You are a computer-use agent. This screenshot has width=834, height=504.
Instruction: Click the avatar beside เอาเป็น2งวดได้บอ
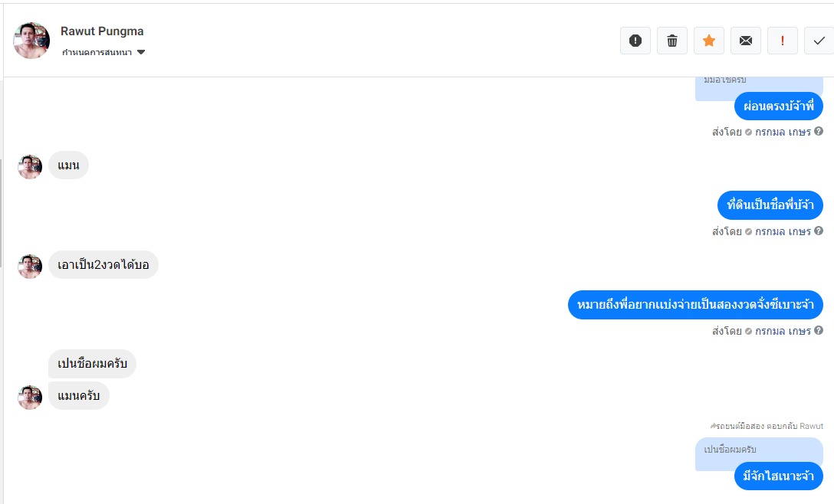[30, 266]
